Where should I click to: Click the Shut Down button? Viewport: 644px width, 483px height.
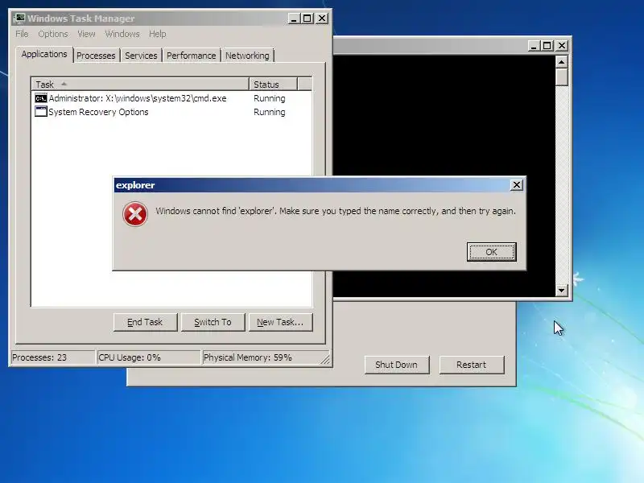coord(396,365)
